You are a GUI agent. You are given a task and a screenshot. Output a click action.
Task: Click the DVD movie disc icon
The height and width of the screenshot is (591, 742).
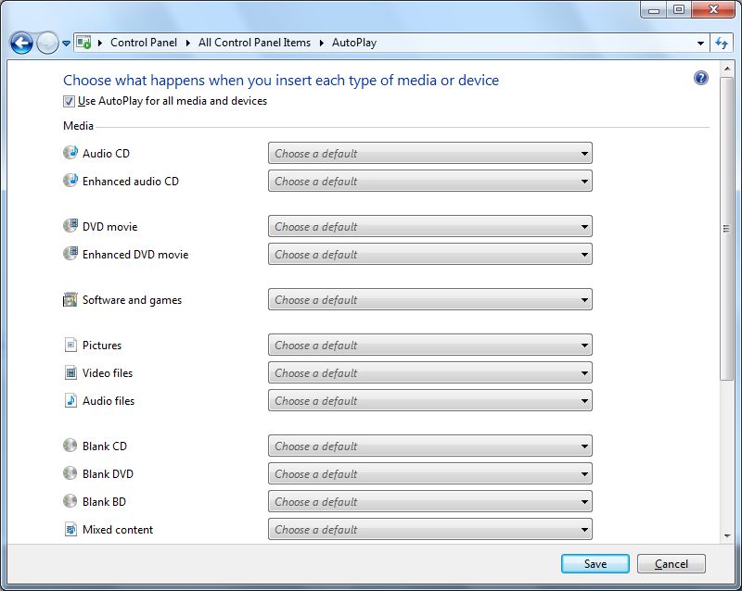coord(70,226)
